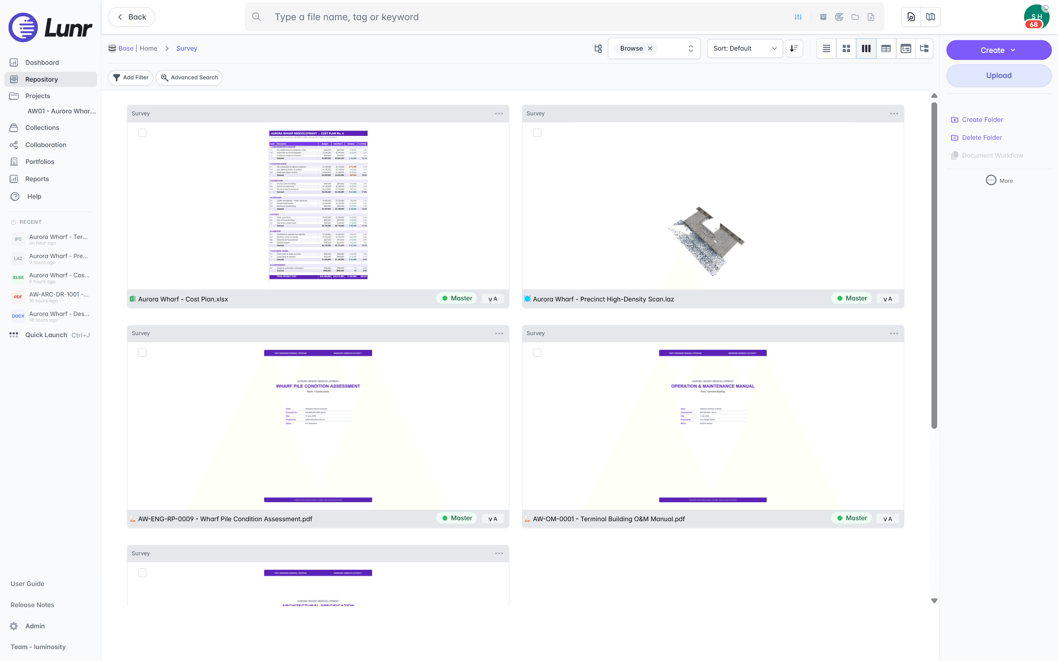The height and width of the screenshot is (661, 1058).
Task: Remove the Browse tag with X
Action: (650, 49)
